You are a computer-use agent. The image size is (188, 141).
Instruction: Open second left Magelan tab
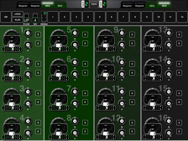[35, 5]
